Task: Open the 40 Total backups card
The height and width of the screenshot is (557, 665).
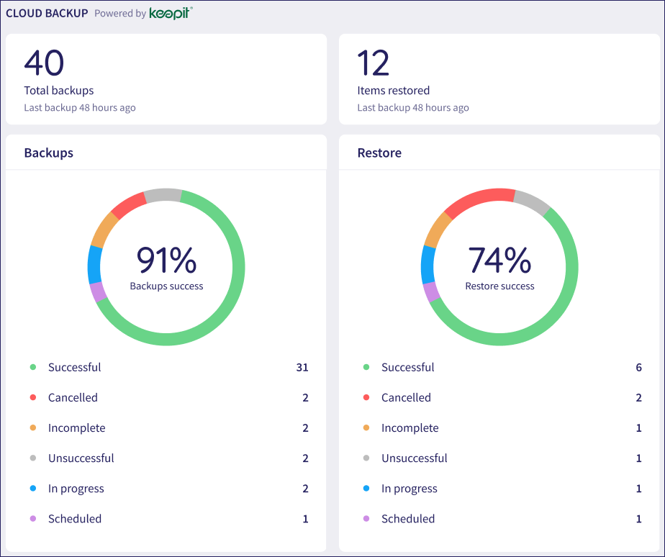Action: [166, 79]
